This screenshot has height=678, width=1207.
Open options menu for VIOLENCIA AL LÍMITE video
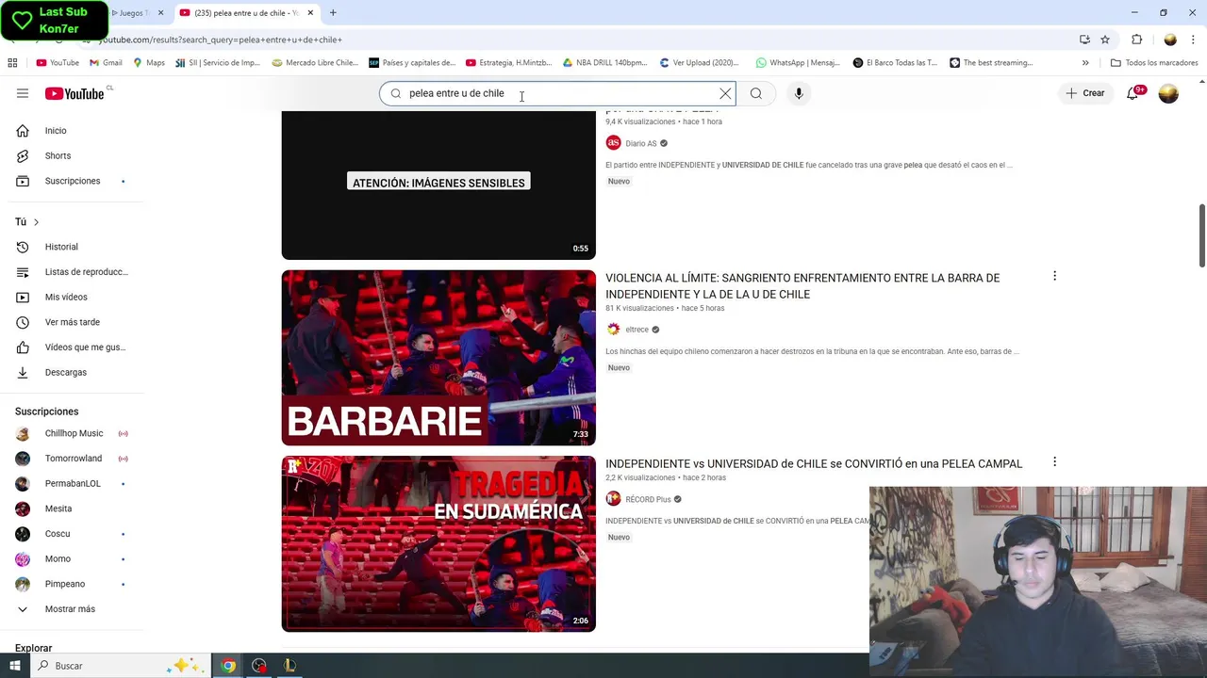click(1054, 276)
